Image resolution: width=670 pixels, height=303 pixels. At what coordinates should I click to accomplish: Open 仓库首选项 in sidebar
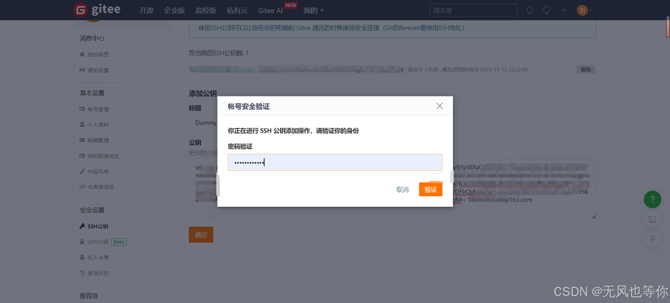pyautogui.click(x=97, y=187)
